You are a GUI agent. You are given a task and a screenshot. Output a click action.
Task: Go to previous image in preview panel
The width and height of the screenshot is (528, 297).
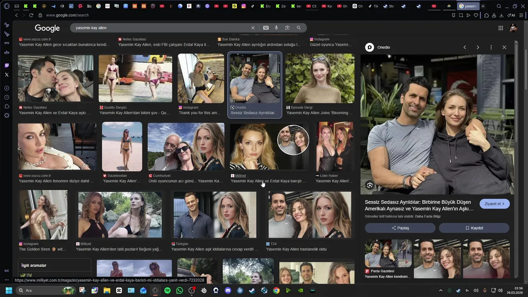click(x=464, y=47)
